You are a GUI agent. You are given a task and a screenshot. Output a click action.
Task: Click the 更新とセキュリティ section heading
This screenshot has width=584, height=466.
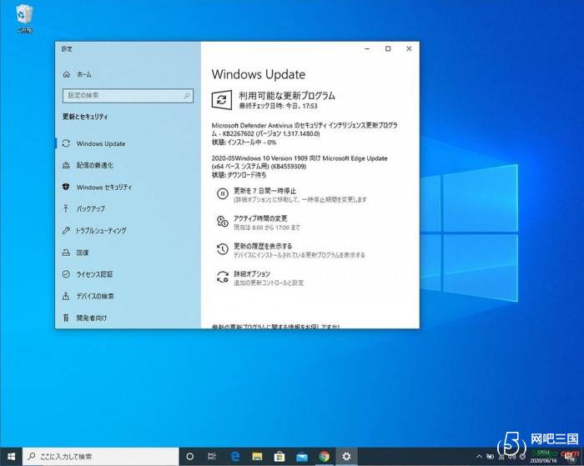click(85, 117)
